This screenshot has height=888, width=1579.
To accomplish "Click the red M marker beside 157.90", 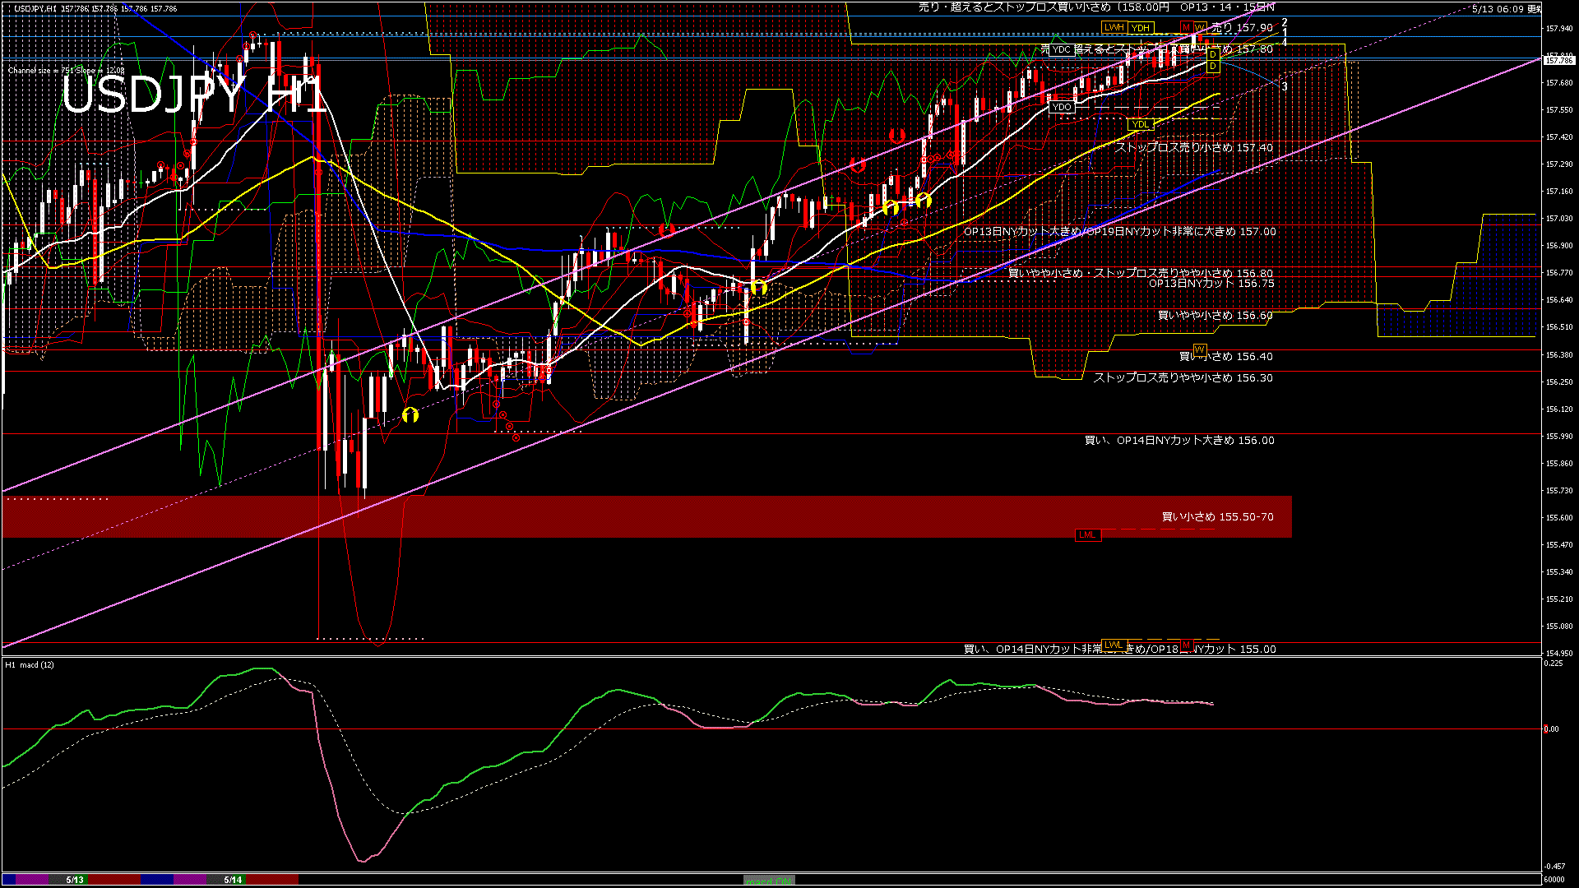I will (x=1187, y=28).
